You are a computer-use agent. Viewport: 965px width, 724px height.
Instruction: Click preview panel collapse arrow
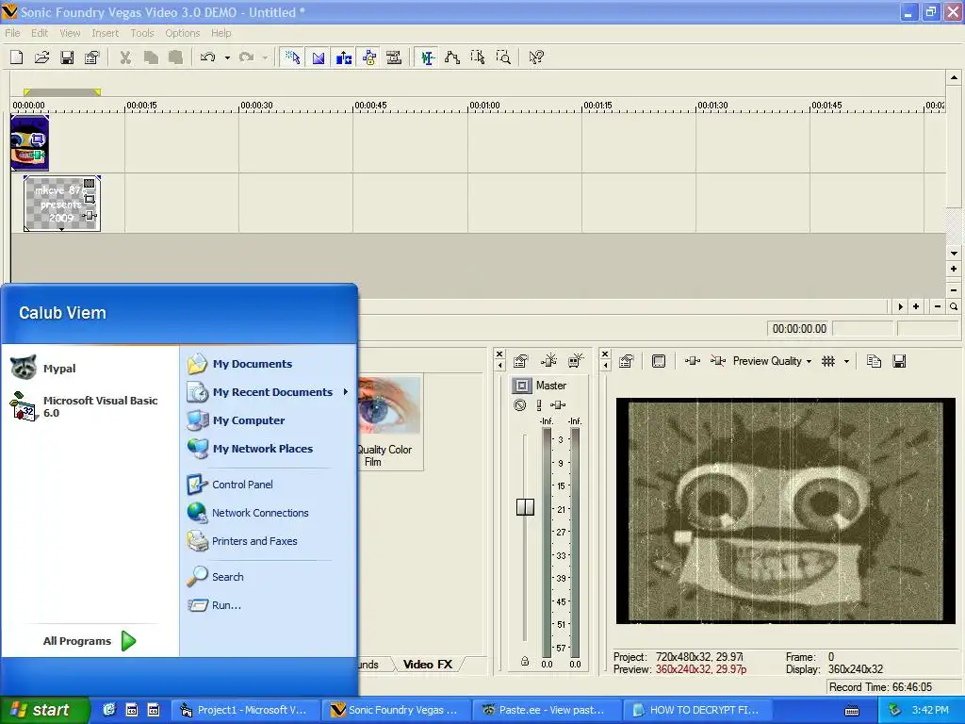[605, 366]
